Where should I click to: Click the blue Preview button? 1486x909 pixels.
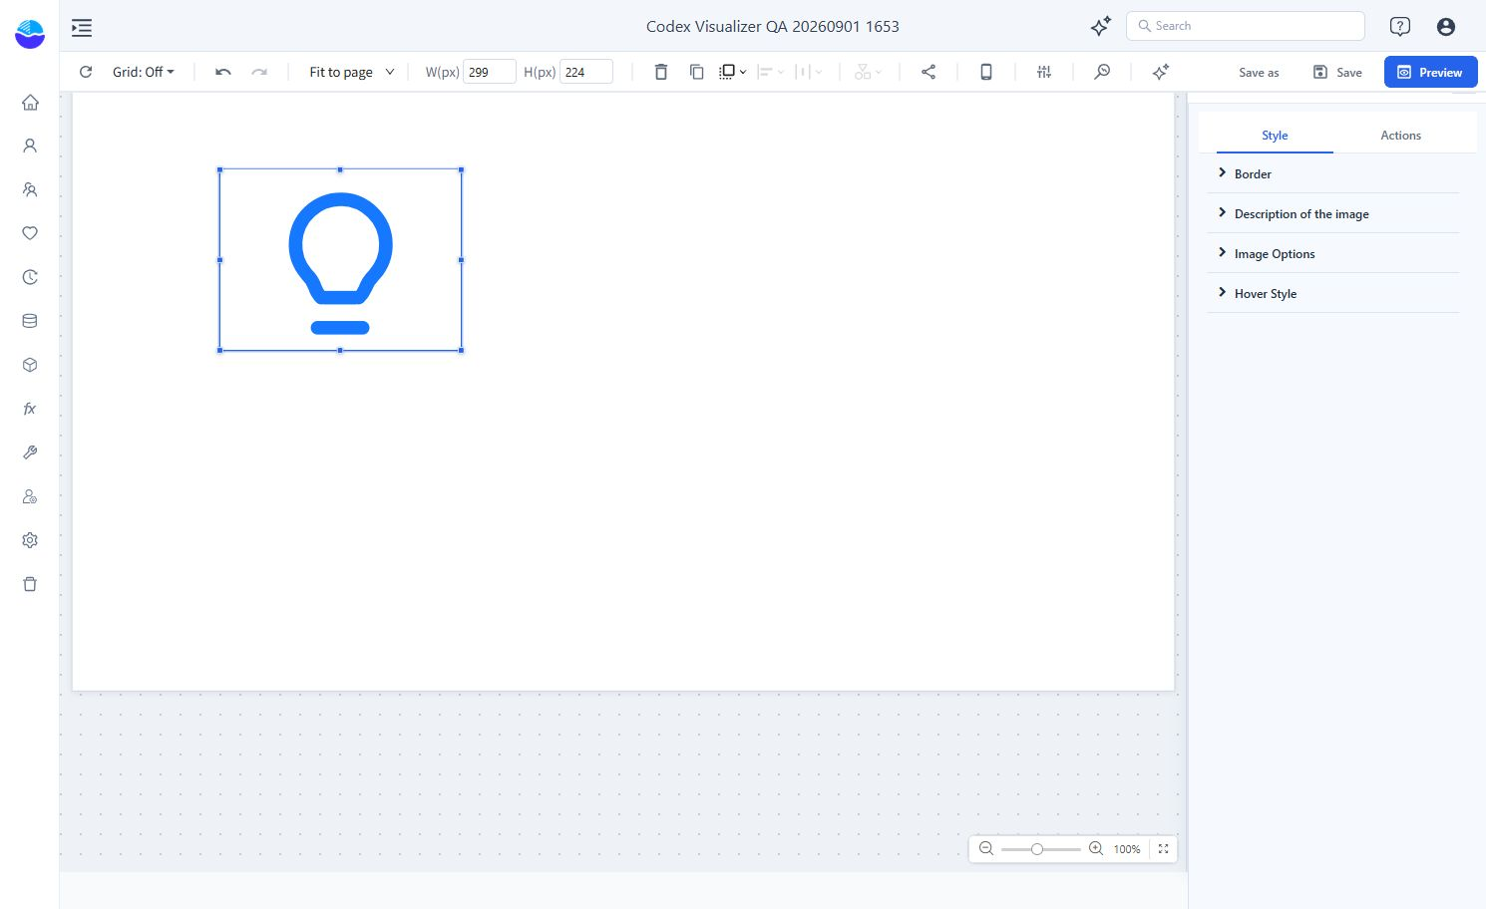(x=1430, y=72)
